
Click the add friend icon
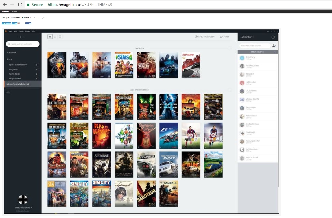[x=274, y=46]
